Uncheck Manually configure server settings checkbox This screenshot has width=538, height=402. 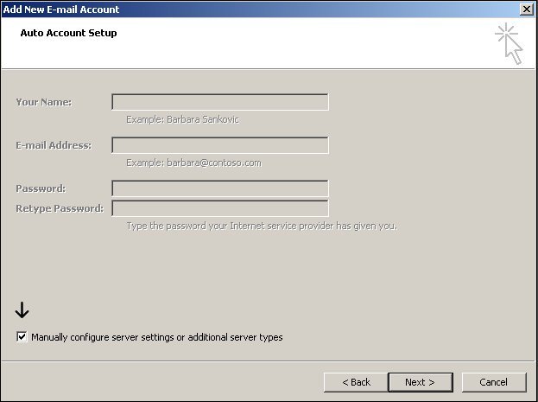pos(22,336)
